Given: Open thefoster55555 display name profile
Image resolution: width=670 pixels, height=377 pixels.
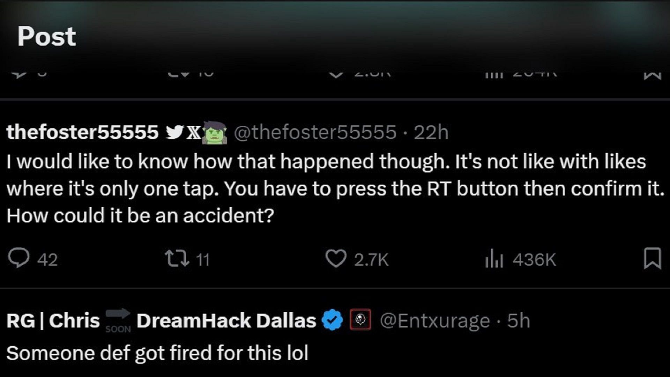Looking at the screenshot, I should click(82, 132).
